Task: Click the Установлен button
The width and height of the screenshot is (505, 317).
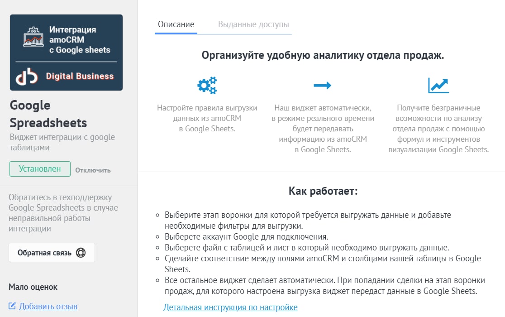Action: tap(40, 169)
